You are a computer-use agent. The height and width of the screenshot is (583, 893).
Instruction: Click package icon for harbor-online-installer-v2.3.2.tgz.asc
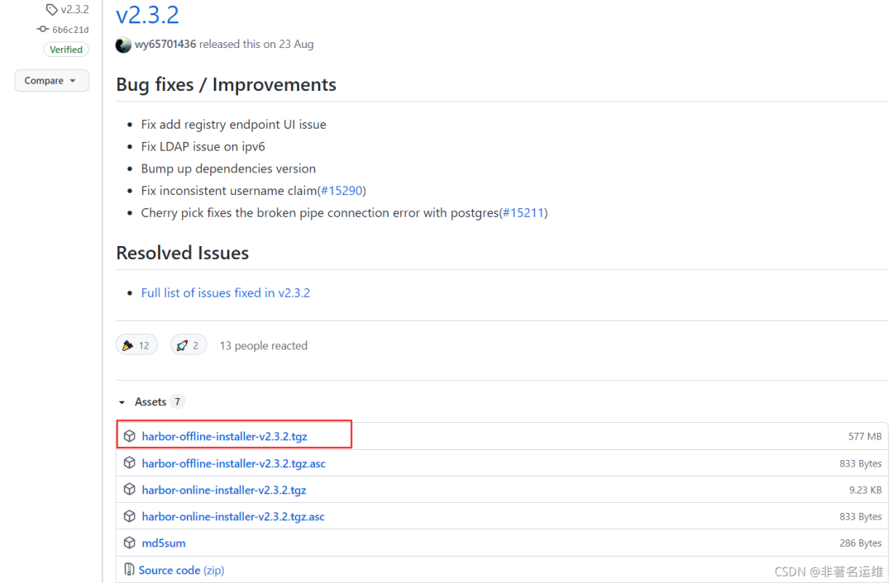129,516
